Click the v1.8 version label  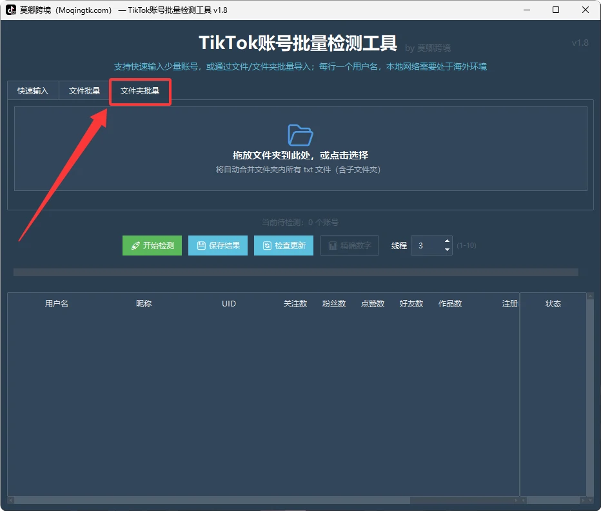[x=580, y=43]
